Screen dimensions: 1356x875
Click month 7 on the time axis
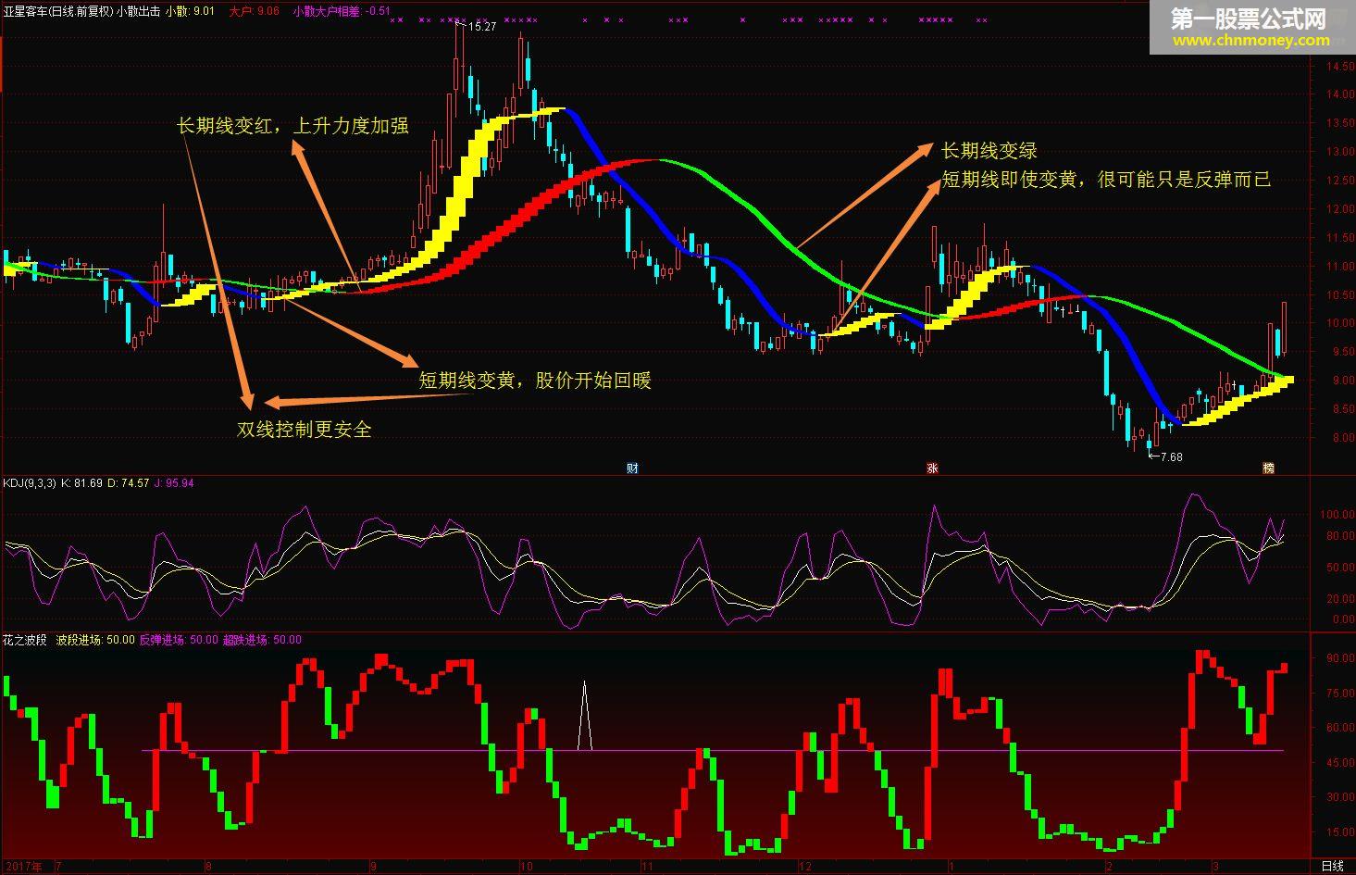(x=59, y=867)
